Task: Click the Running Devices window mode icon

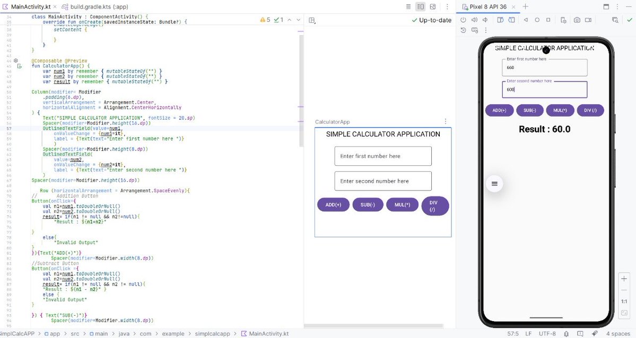Action: (606, 6)
